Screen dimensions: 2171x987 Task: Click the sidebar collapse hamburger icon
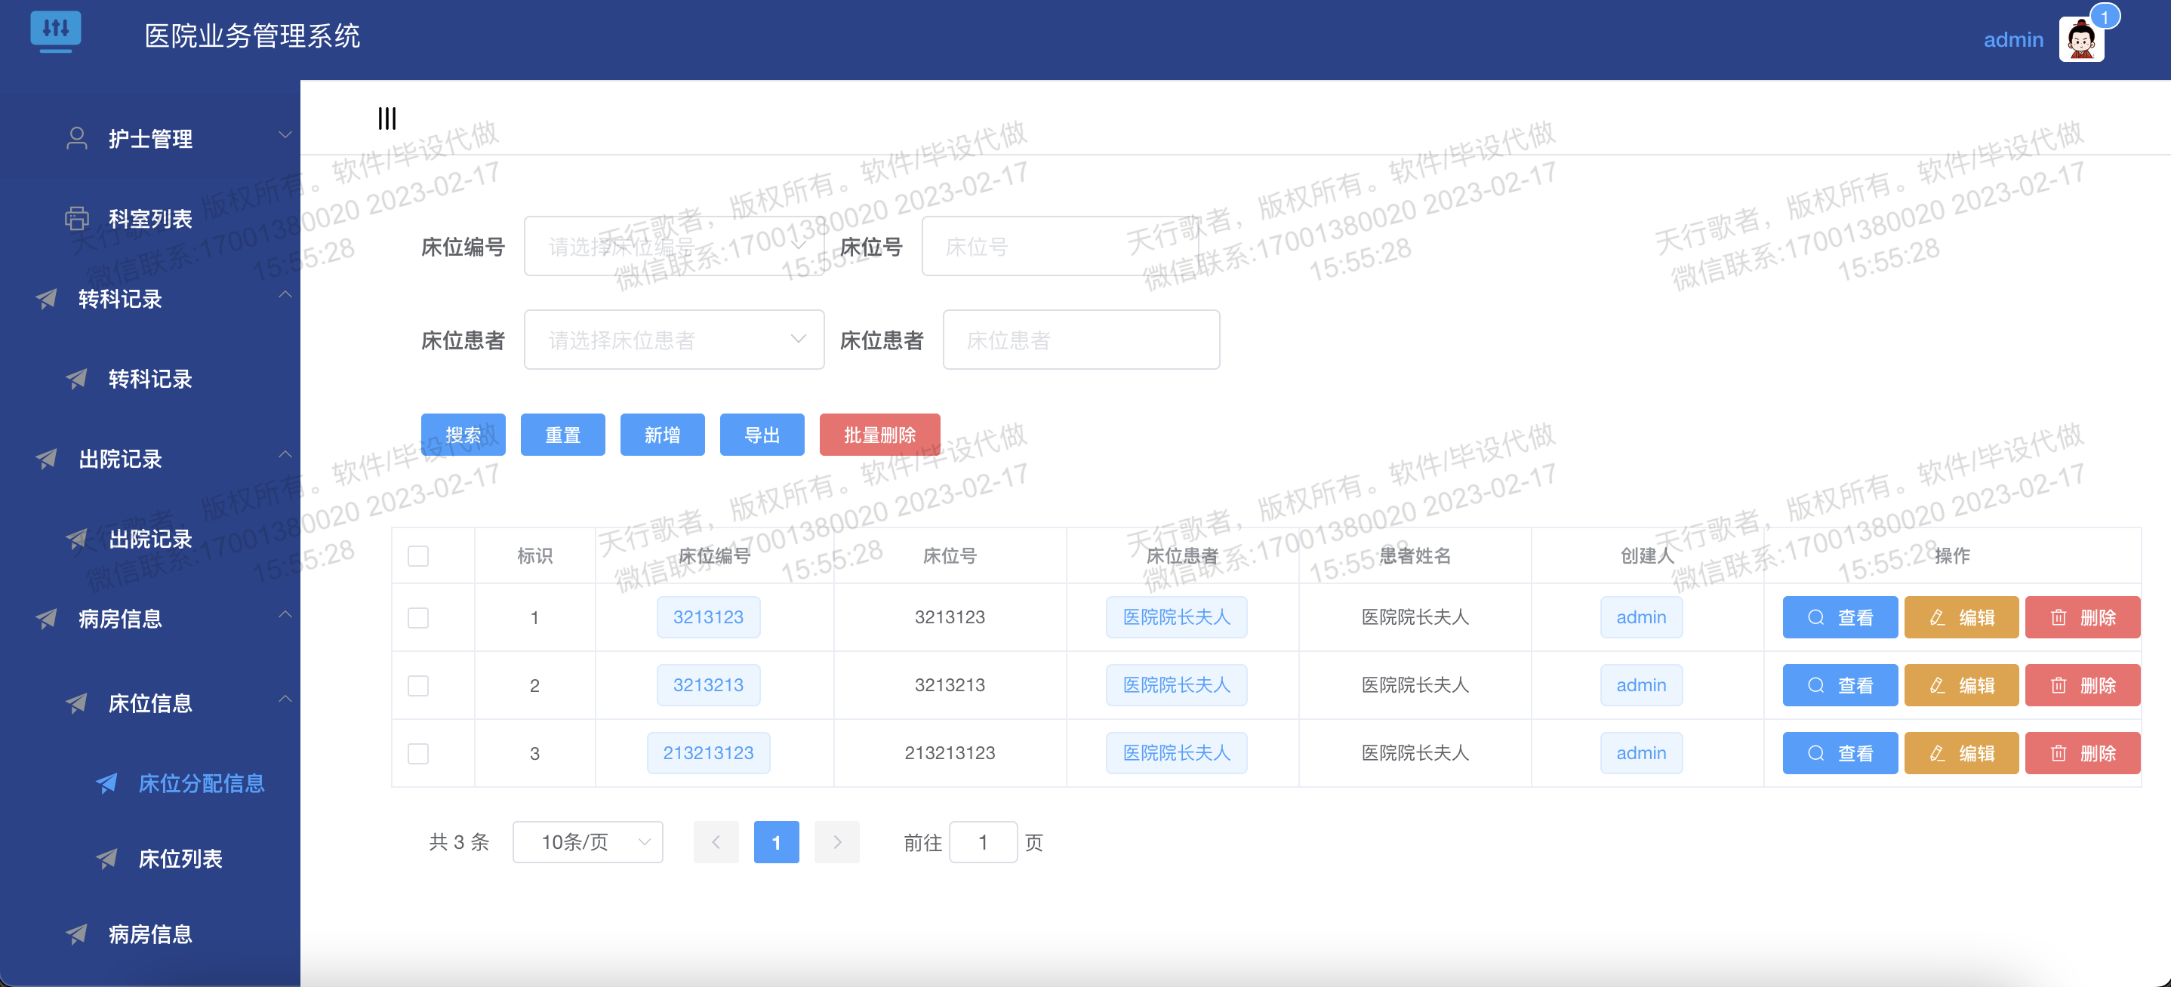[x=386, y=118]
